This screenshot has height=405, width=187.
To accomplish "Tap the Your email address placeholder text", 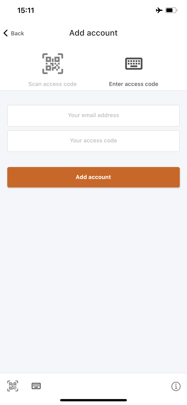I will point(93,115).
